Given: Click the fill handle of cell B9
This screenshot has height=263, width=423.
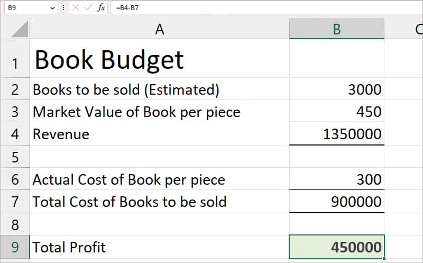Looking at the screenshot, I should (384, 259).
